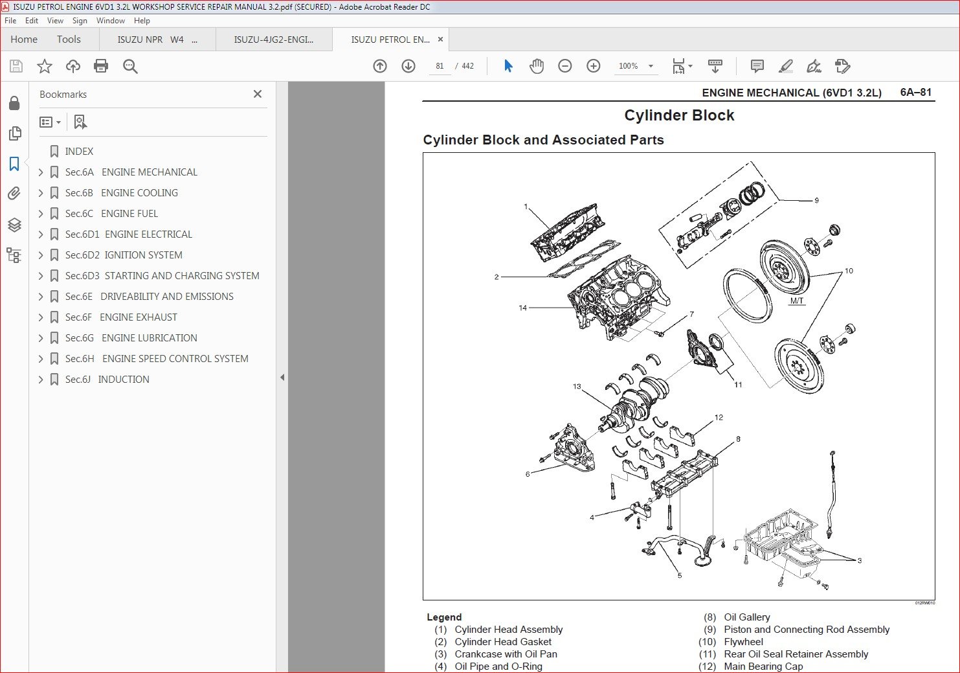960x673 pixels.
Task: Close the ISUZU PETROL EN document tab
Action: pos(441,40)
